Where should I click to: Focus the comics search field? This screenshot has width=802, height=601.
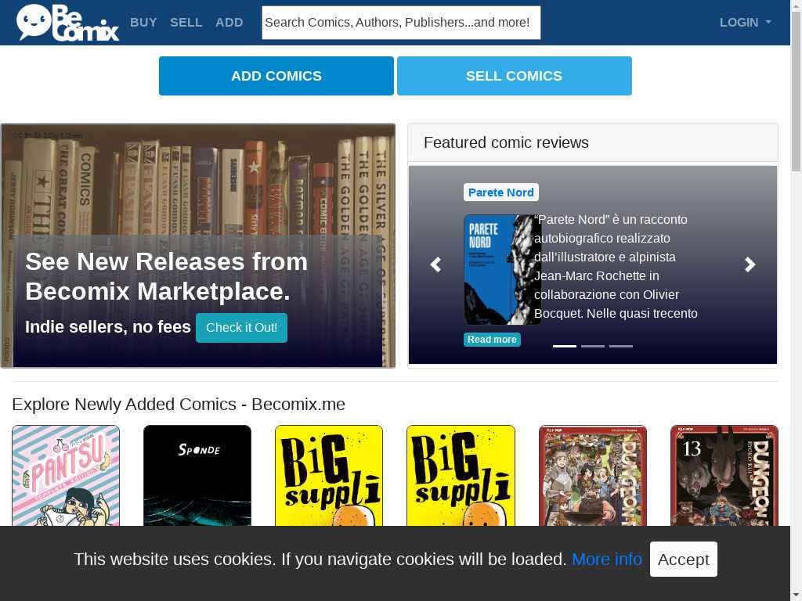coord(401,23)
